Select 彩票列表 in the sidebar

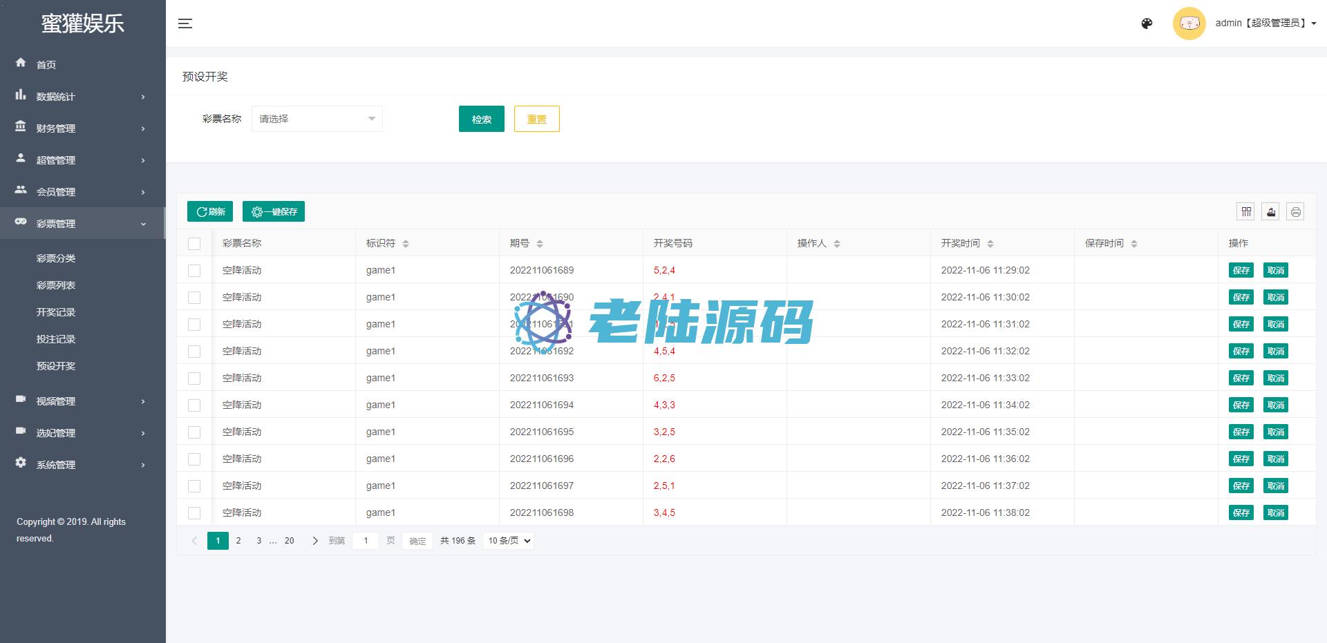pyautogui.click(x=56, y=285)
